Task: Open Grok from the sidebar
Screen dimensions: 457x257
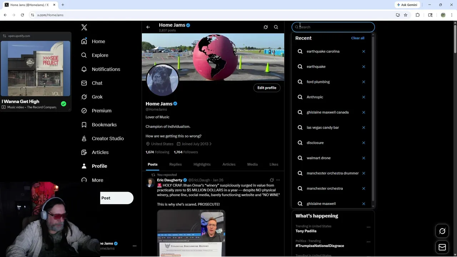Action: (x=92, y=97)
